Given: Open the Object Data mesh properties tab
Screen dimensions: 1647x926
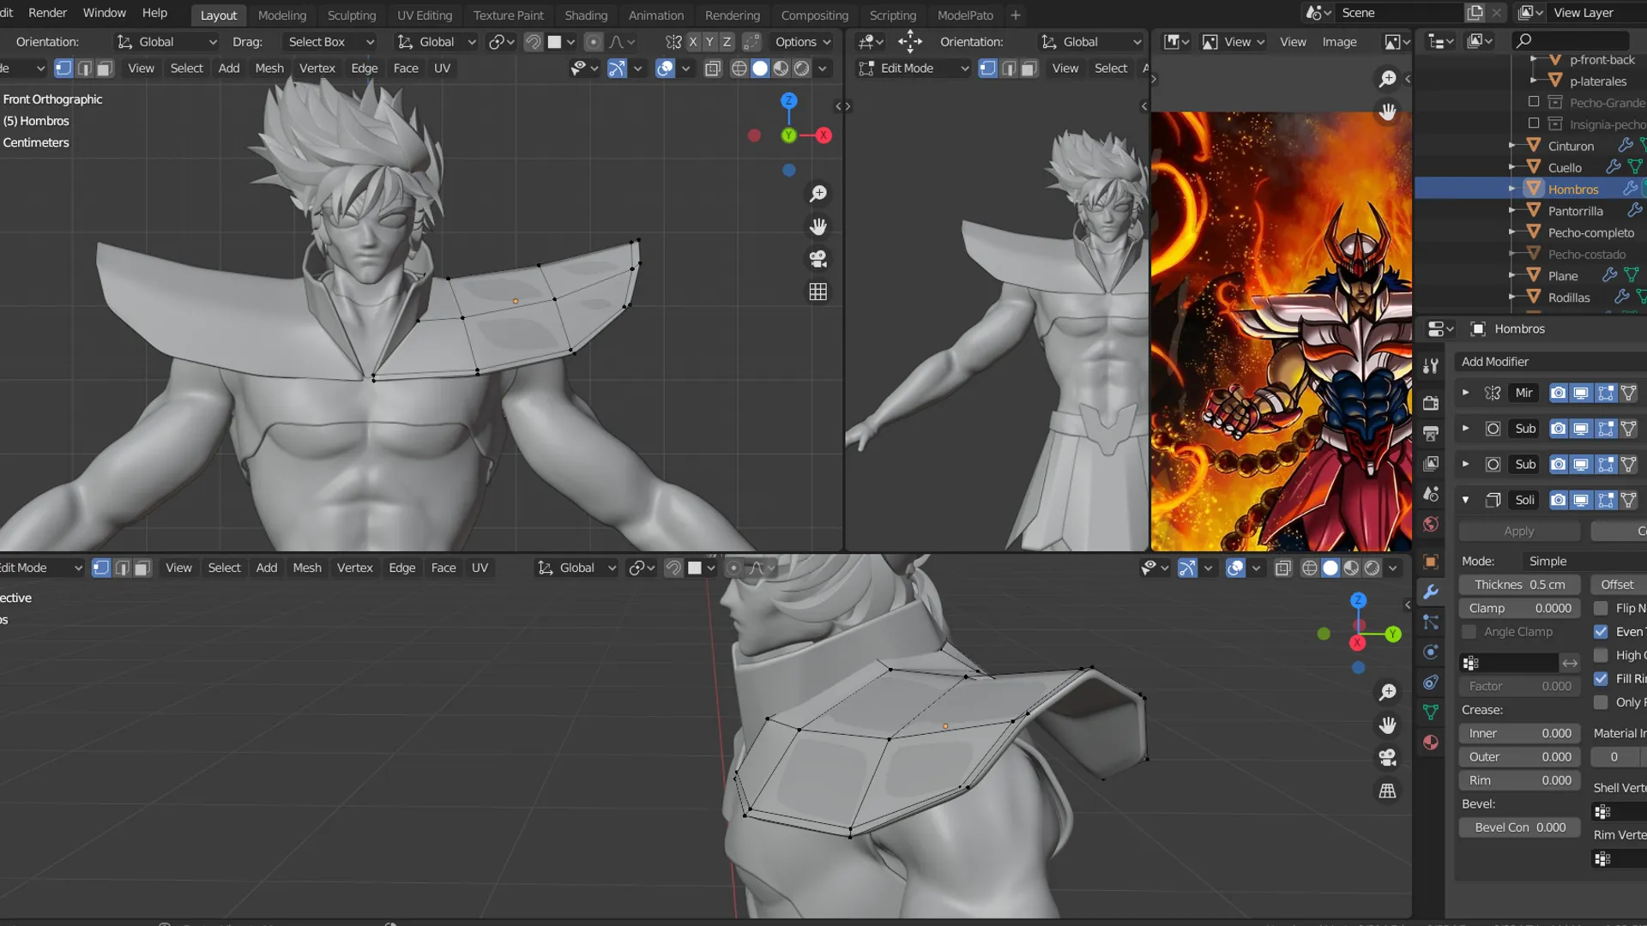Looking at the screenshot, I should pyautogui.click(x=1430, y=713).
